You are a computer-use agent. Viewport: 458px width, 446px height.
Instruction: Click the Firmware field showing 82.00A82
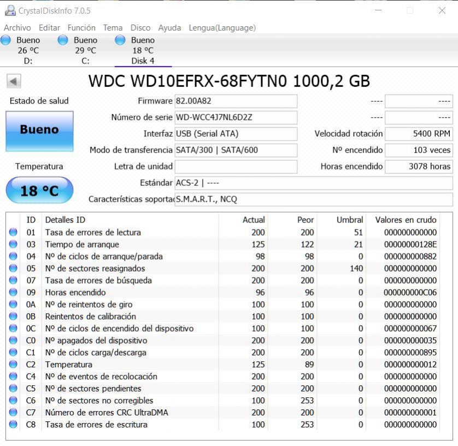(x=236, y=101)
